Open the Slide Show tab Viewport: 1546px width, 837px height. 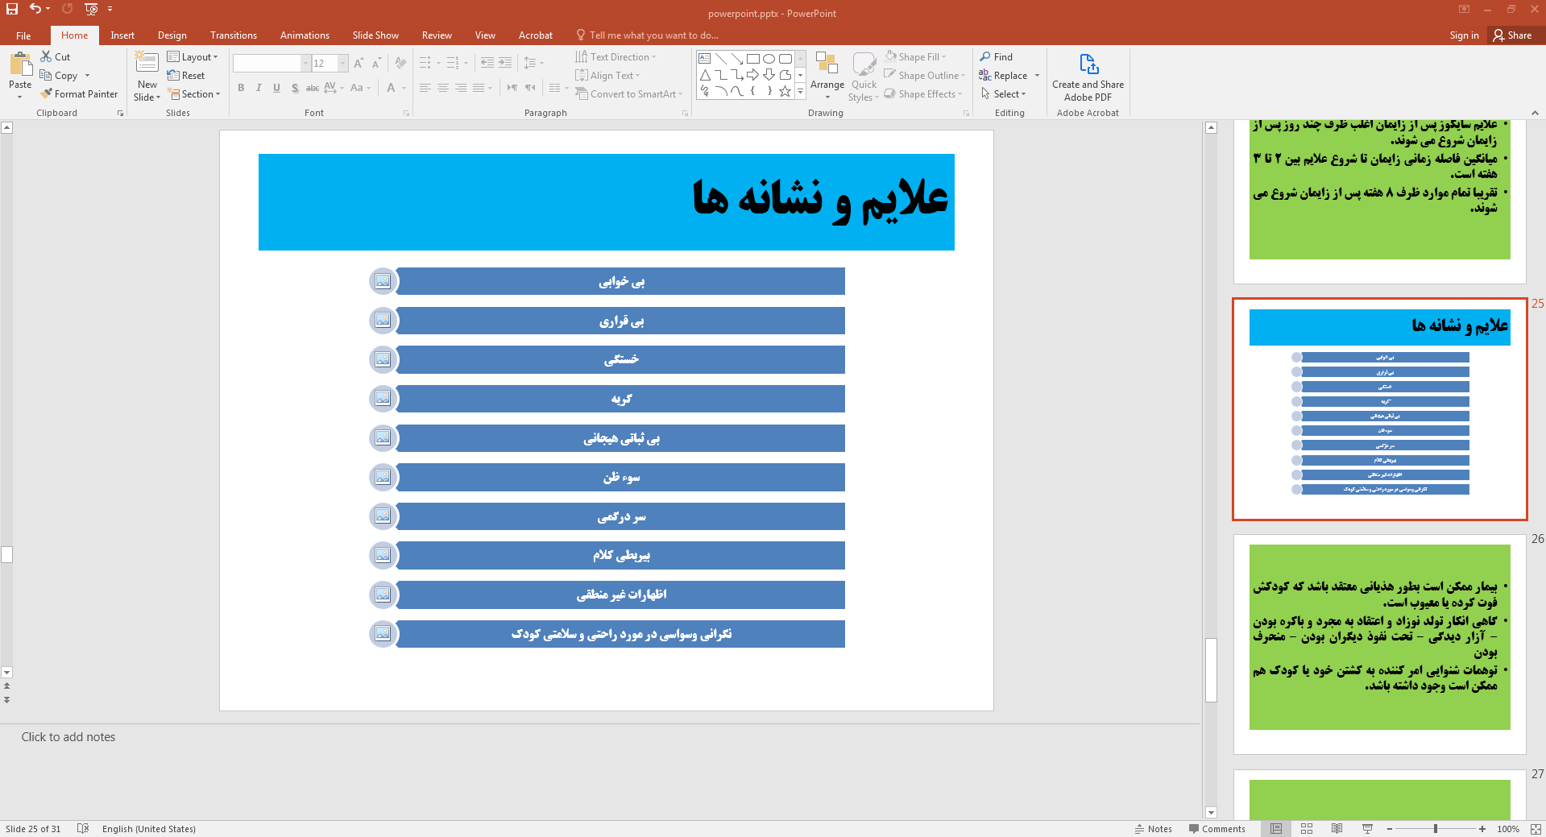375,35
